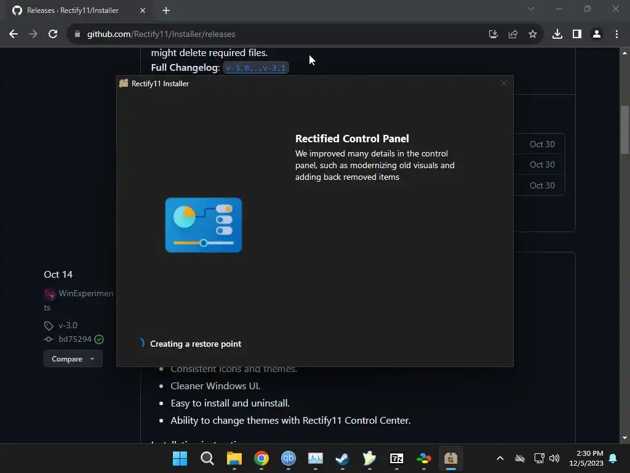Screen dimensions: 630x473
Task: Open taskbar Search
Action: 207,458
